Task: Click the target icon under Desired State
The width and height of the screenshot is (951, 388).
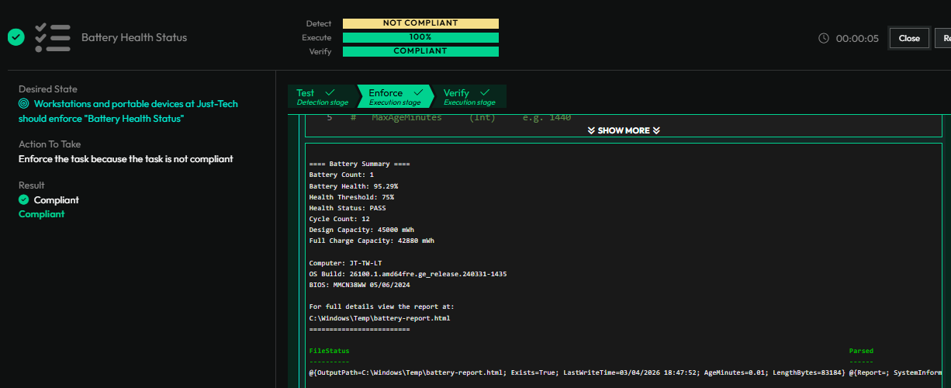Action: click(24, 103)
